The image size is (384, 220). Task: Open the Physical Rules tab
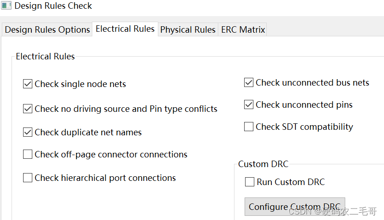tap(187, 29)
